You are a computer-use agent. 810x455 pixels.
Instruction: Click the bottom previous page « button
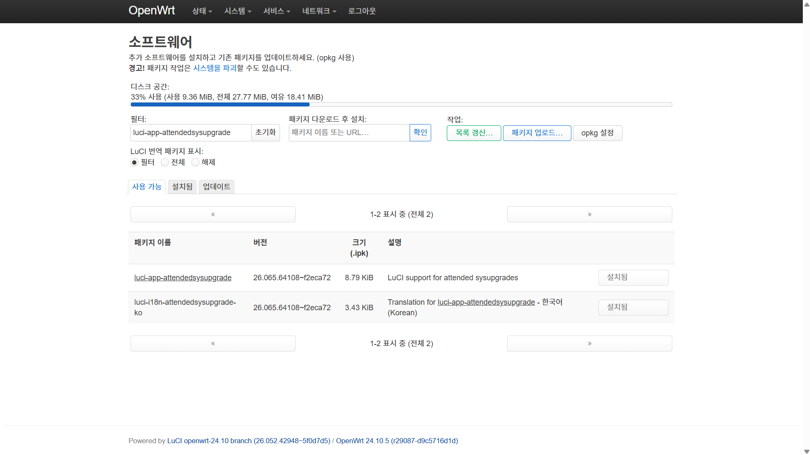[213, 344]
